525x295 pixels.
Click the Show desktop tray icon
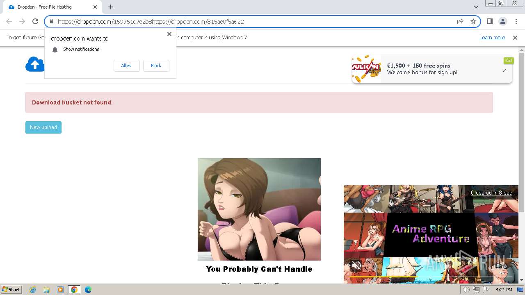point(520,290)
